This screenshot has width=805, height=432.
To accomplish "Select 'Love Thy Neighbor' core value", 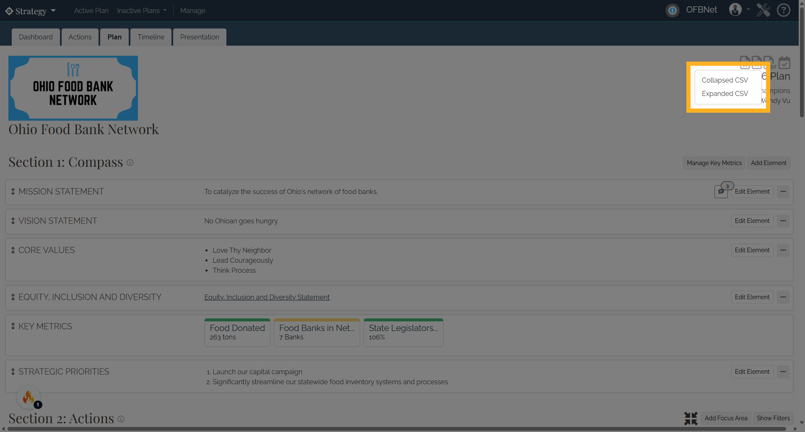I will pyautogui.click(x=242, y=250).
